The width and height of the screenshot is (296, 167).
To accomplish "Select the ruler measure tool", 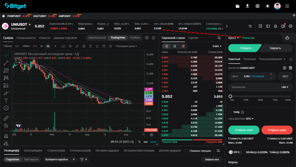I will tap(6, 118).
